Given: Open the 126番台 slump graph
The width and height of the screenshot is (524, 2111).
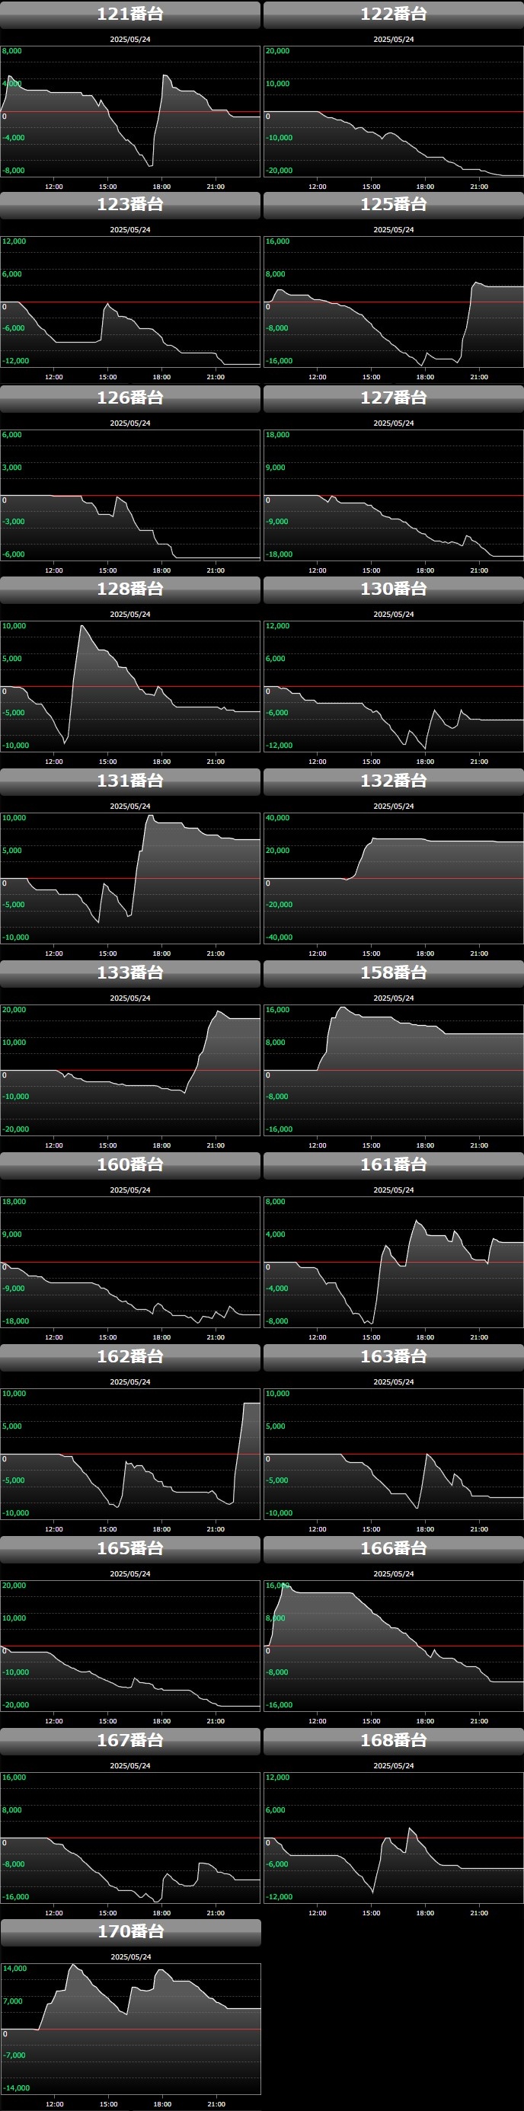Looking at the screenshot, I should [130, 496].
